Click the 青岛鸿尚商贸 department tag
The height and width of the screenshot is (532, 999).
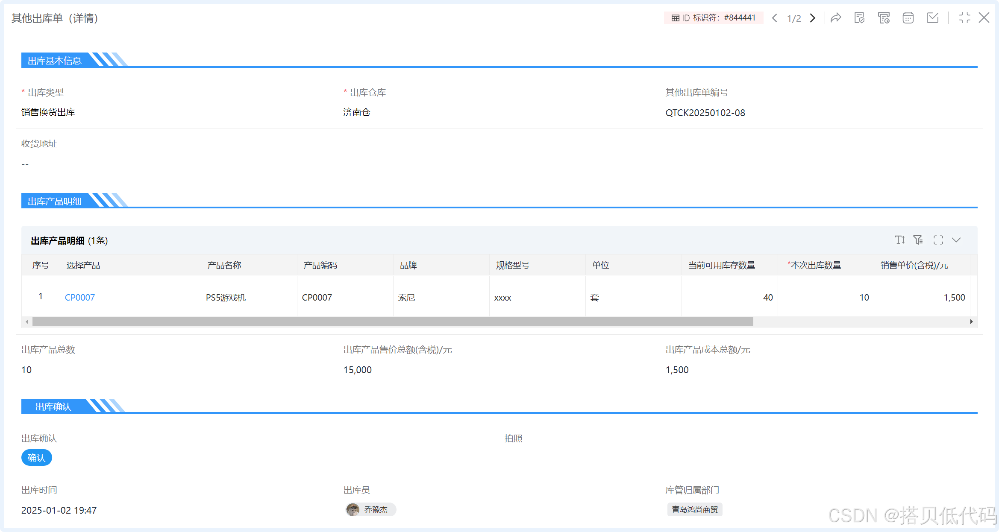pyautogui.click(x=695, y=509)
